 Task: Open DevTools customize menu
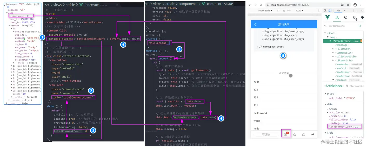pyautogui.click(x=357, y=11)
